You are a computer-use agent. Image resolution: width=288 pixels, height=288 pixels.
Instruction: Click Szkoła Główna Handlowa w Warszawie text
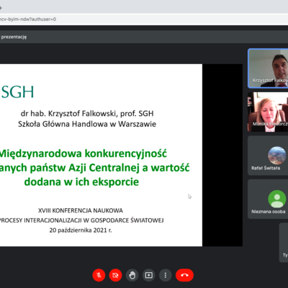tap(87, 124)
